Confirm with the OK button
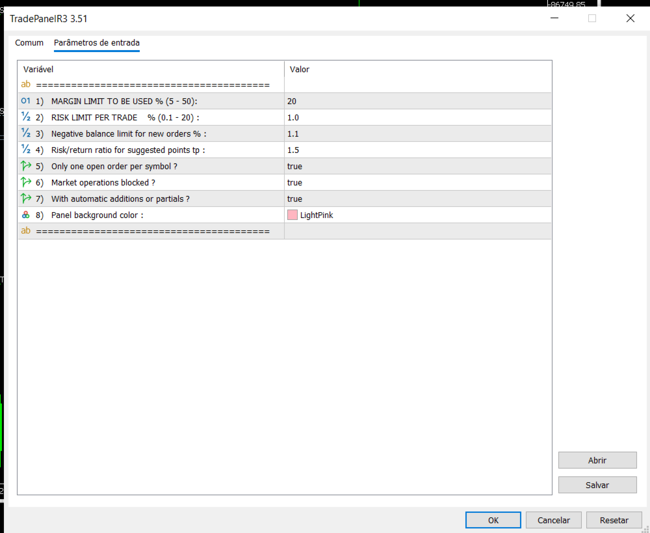The image size is (650, 533). click(493, 520)
